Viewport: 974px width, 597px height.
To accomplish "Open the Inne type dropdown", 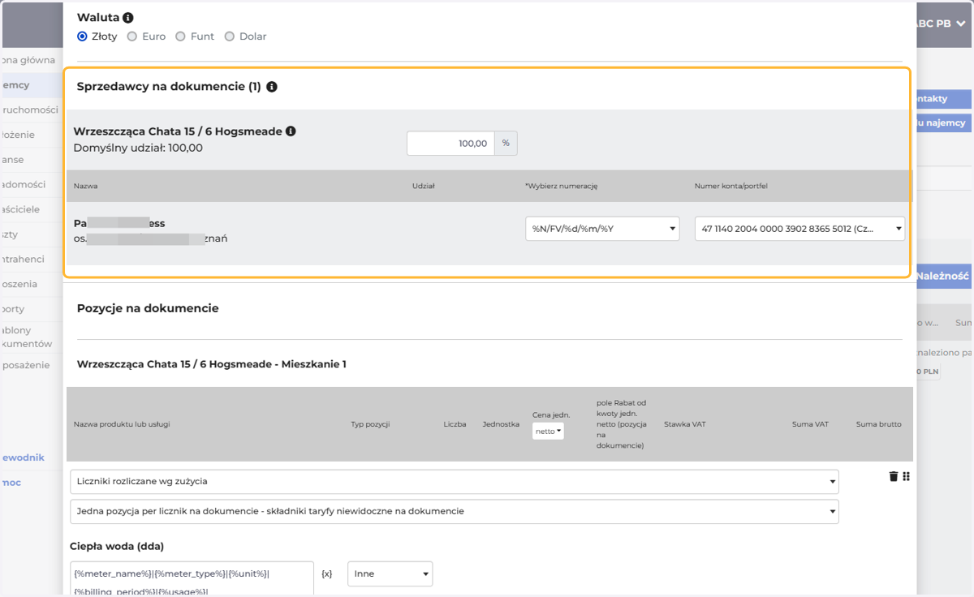I will [390, 573].
